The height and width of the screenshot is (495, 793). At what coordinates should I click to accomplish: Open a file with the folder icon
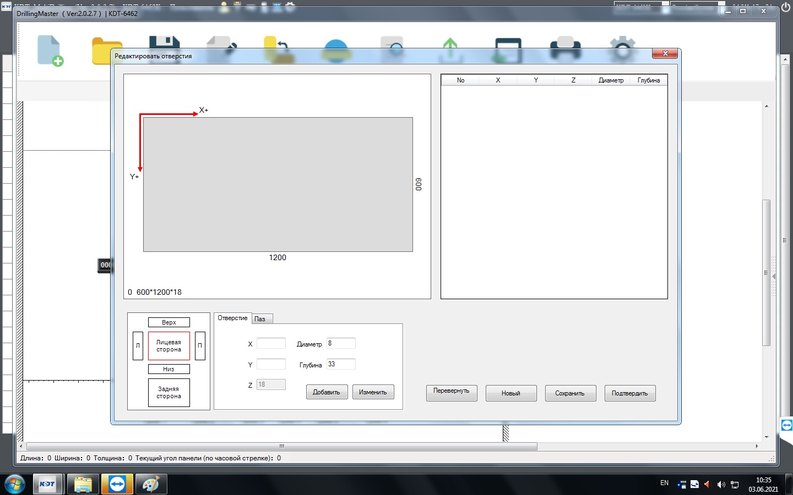pos(106,50)
